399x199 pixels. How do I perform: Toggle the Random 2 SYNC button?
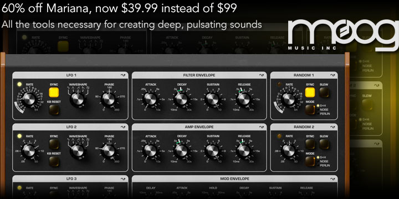[x=310, y=144]
